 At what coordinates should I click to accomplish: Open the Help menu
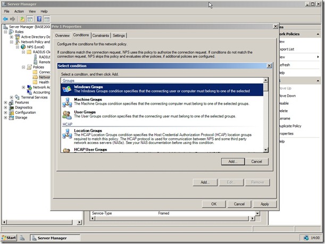click(x=44, y=11)
